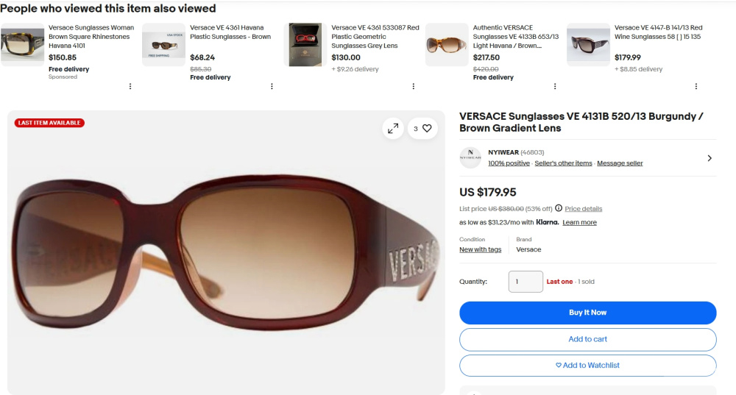This screenshot has height=395, width=736.
Task: Expand seller details chevron arrow
Action: tap(710, 157)
